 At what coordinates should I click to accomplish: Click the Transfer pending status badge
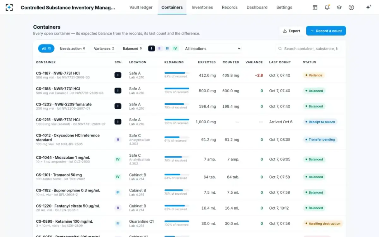[x=320, y=139]
